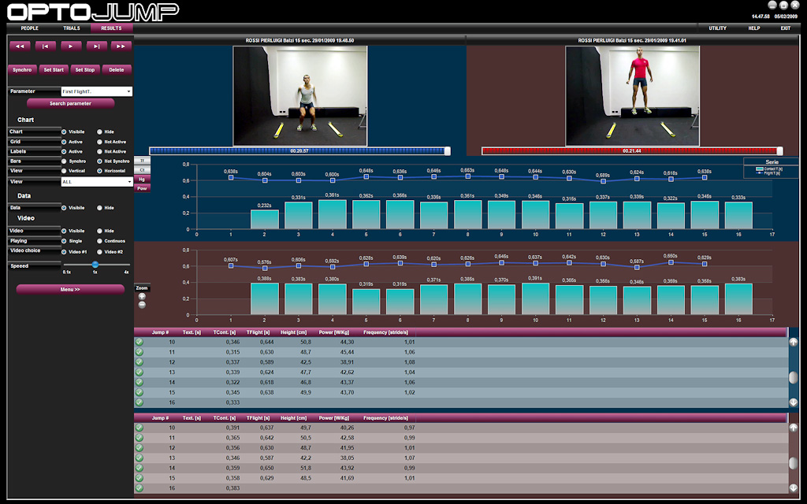Click green check for jump 16 in blue table
Screen dimensions: 807x504
pyautogui.click(x=139, y=402)
